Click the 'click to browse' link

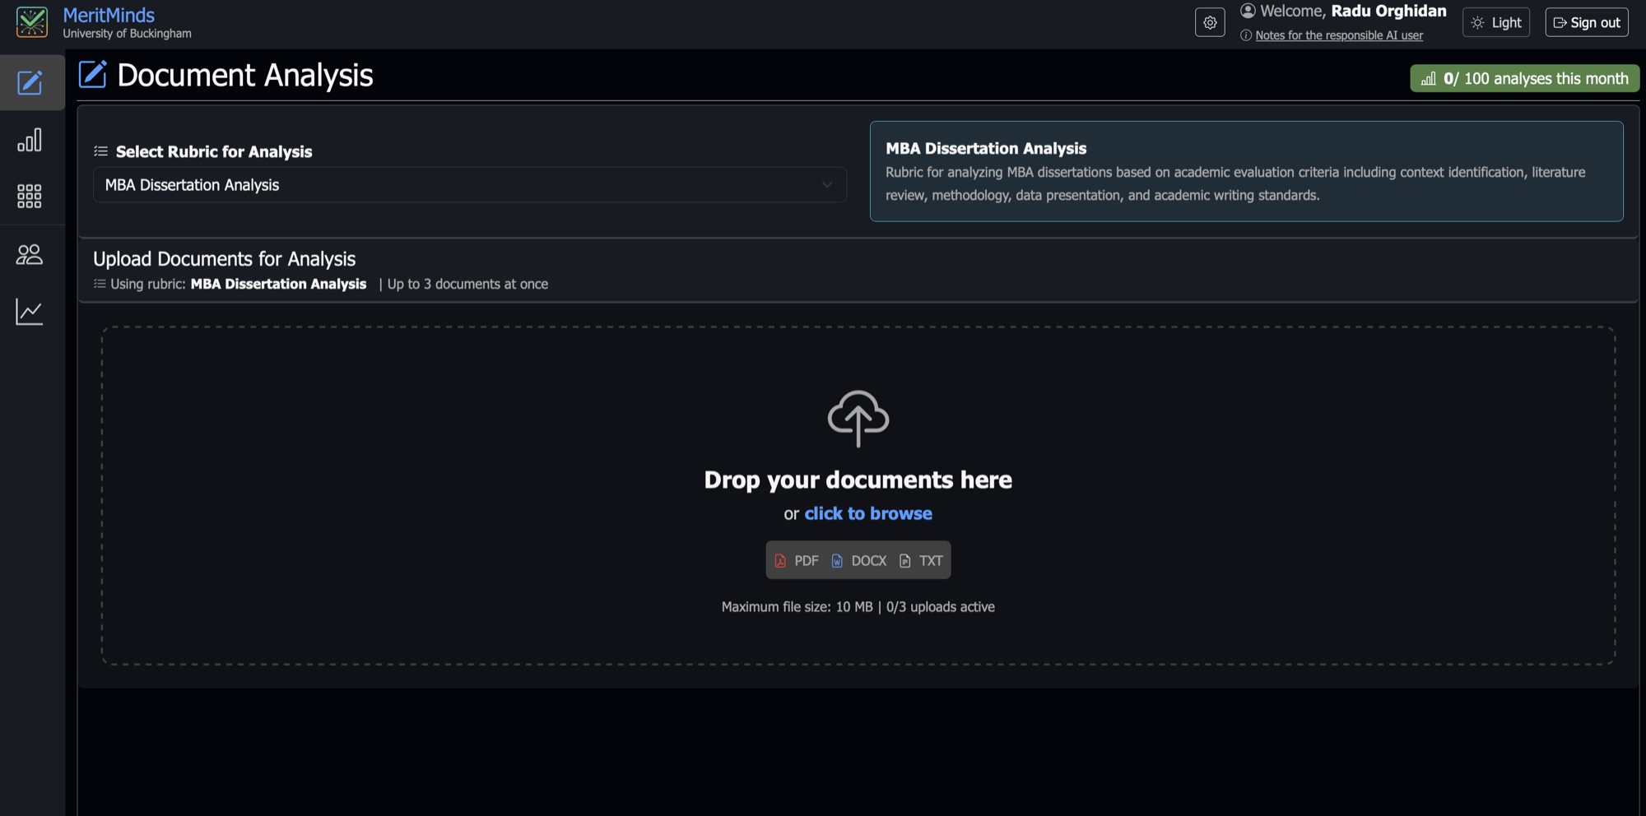click(868, 513)
